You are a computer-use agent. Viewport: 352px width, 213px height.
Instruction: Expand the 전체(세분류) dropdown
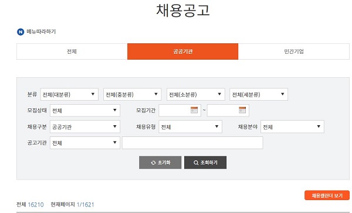point(259,94)
